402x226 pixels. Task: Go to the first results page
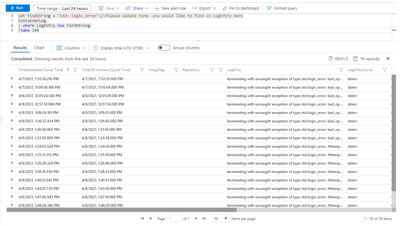point(142,218)
